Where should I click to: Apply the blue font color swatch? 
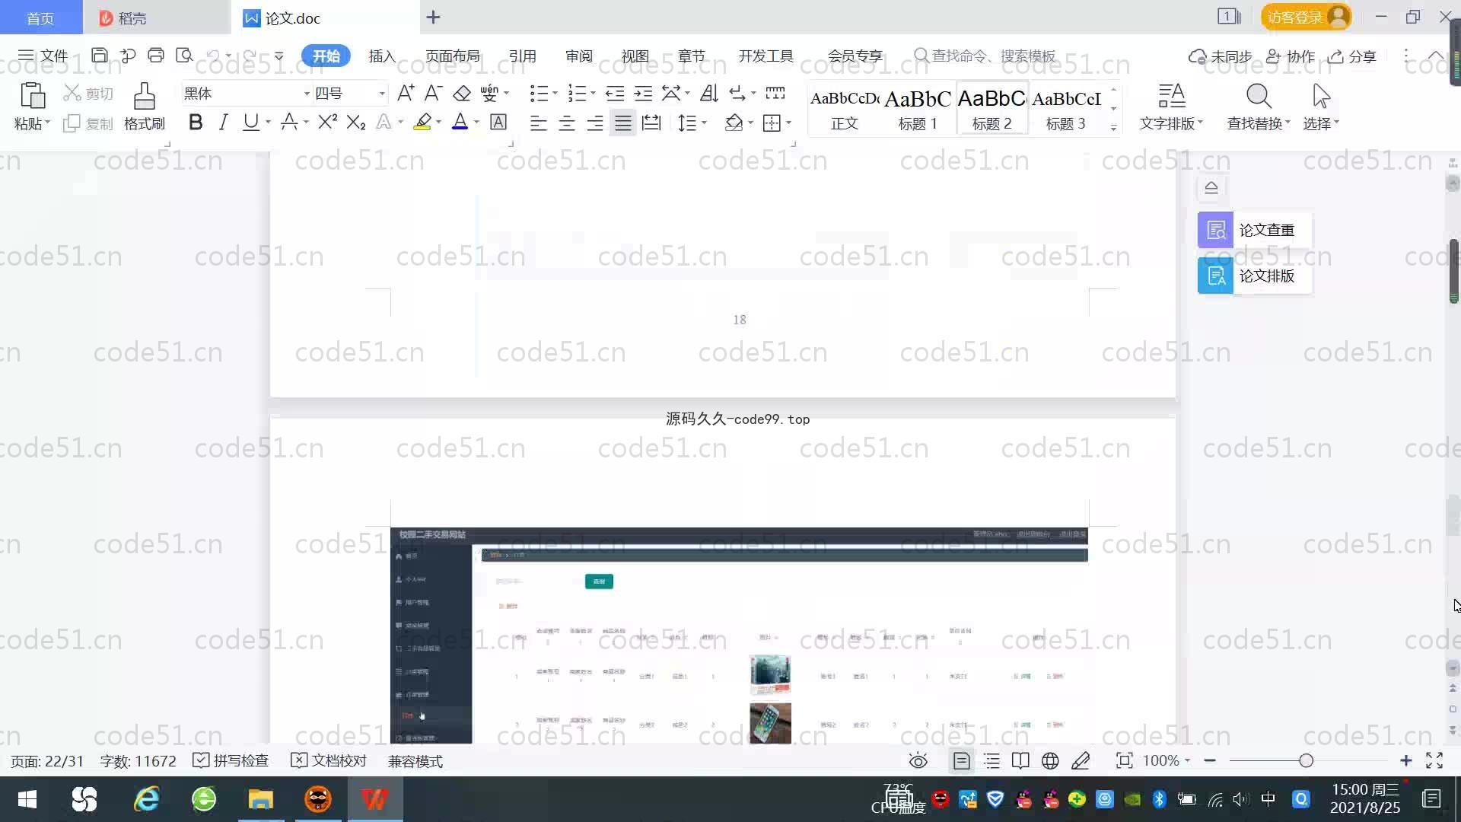(460, 122)
